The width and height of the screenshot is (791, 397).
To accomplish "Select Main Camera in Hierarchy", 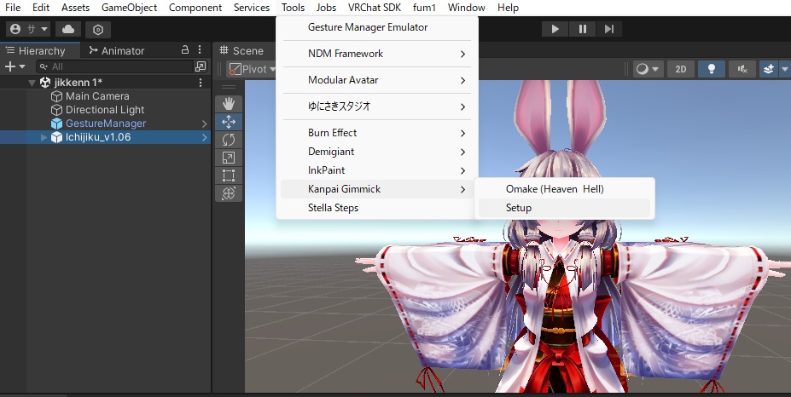I will [97, 95].
